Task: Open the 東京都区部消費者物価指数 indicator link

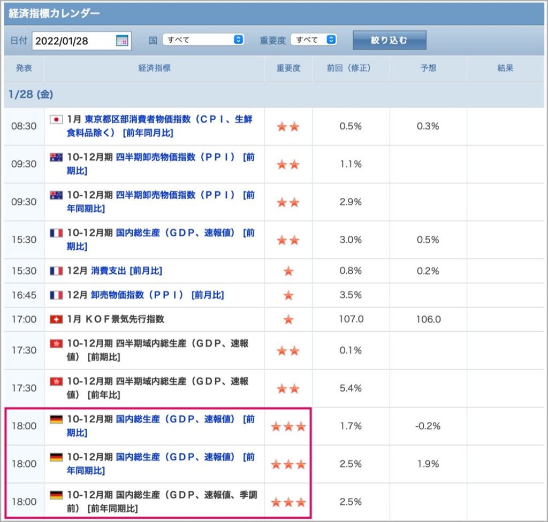Action: 159,126
